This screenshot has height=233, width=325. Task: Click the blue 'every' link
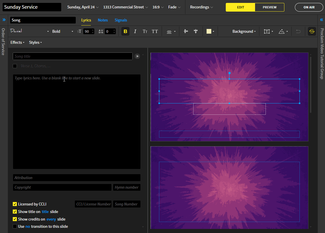click(x=51, y=219)
